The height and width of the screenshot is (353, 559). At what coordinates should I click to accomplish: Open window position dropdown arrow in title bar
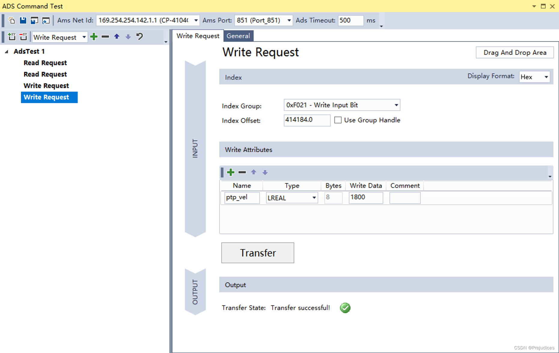coord(534,6)
